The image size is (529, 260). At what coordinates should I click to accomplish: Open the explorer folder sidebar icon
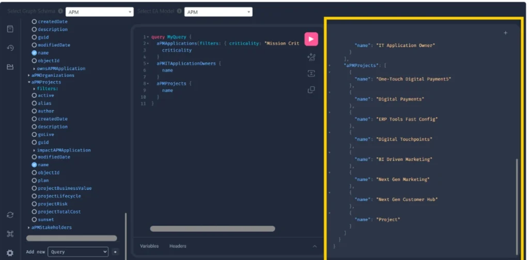10,67
